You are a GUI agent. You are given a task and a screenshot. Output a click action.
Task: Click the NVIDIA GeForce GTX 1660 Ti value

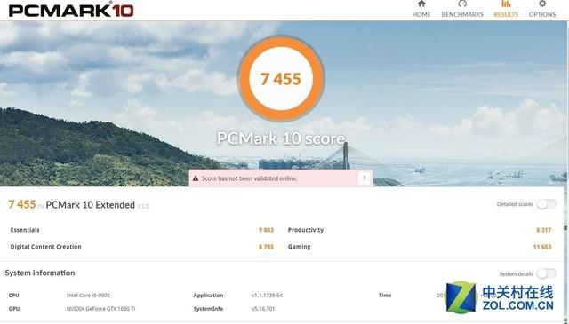(100, 309)
